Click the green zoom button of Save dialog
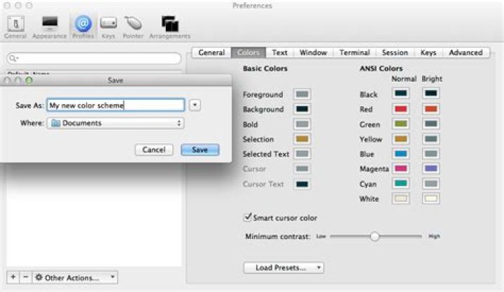Screen dimensions: 504x292 (29, 80)
